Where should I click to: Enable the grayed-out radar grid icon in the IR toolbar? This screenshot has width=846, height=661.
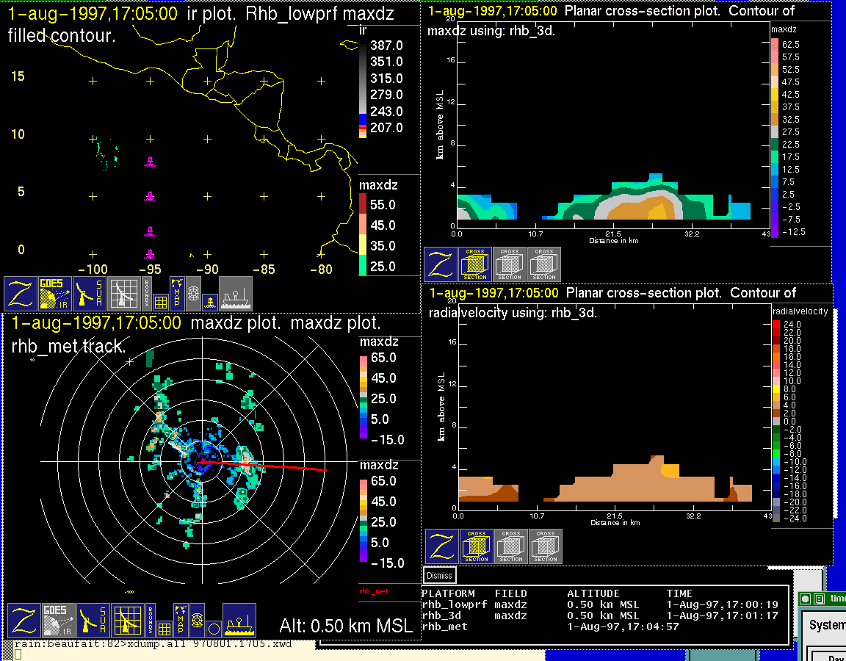(125, 294)
